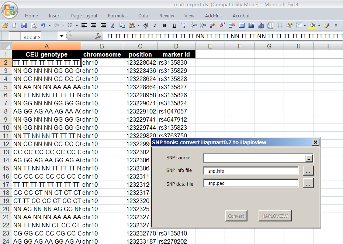Open the Name Box dropdown arrow

point(62,36)
